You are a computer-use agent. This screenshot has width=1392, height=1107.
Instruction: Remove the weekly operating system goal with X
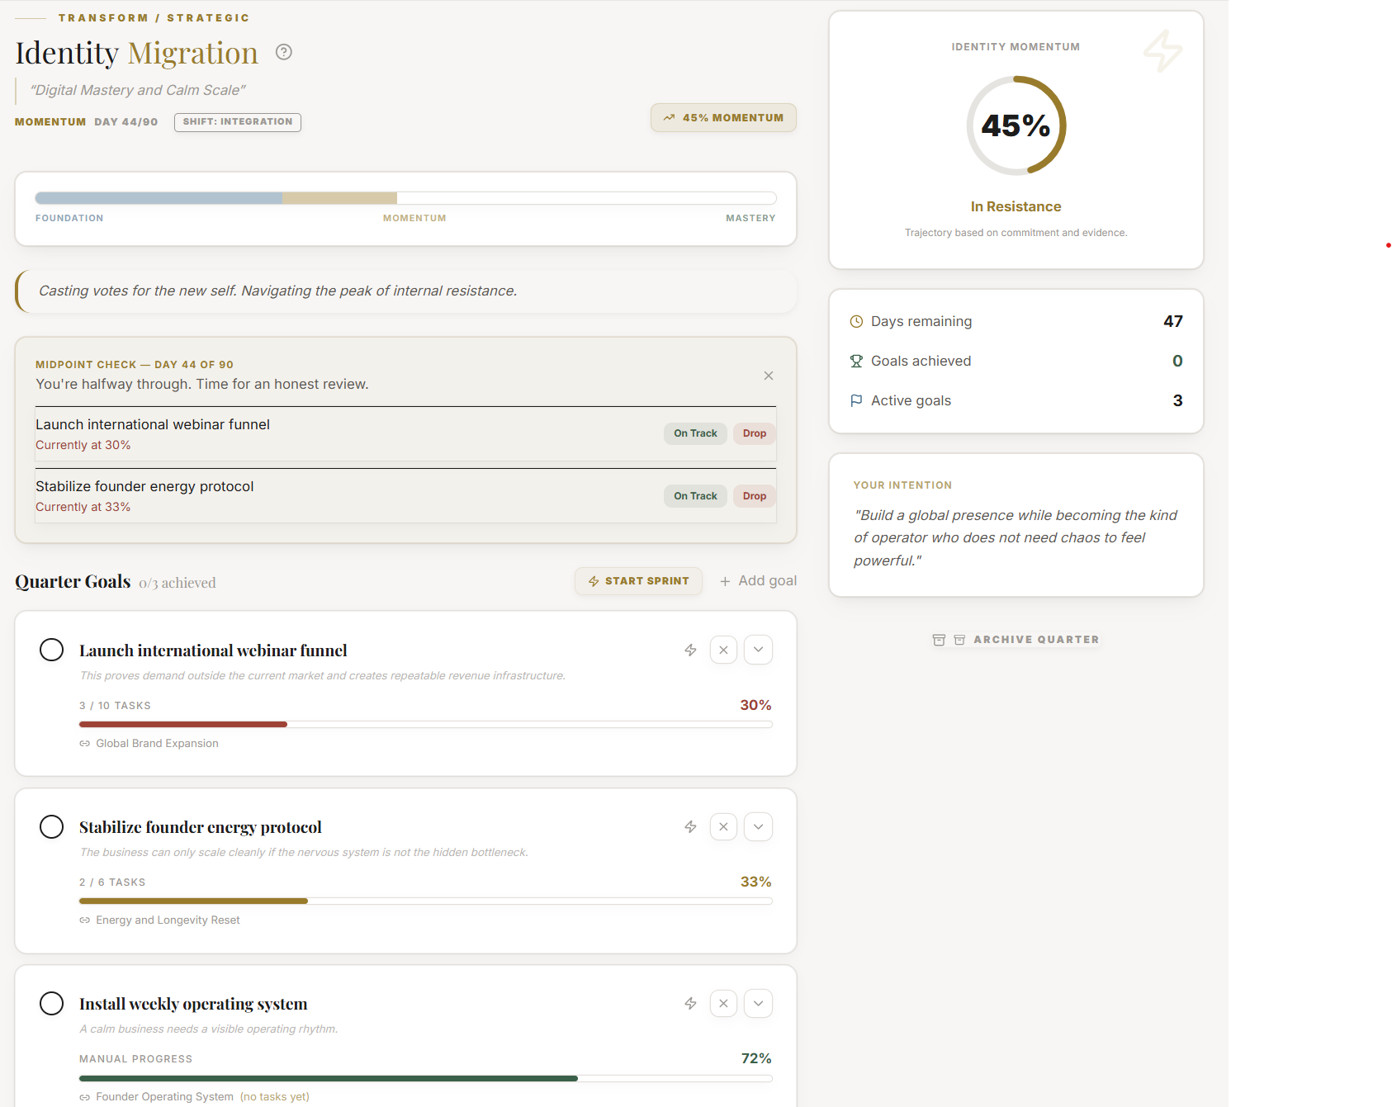click(x=723, y=1003)
